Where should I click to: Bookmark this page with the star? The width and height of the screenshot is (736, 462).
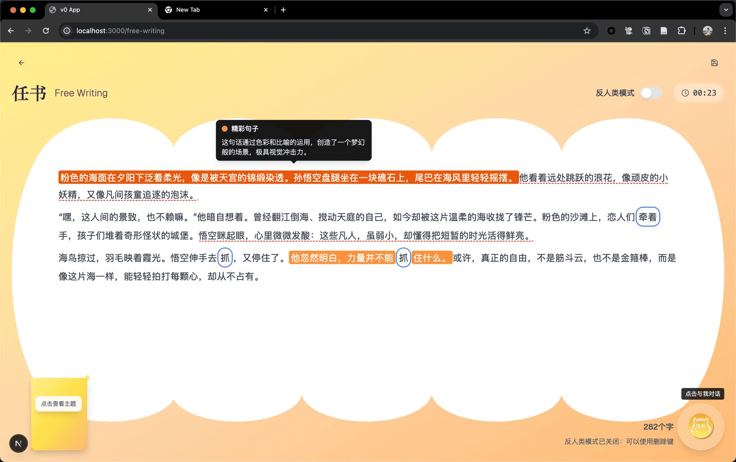(587, 31)
